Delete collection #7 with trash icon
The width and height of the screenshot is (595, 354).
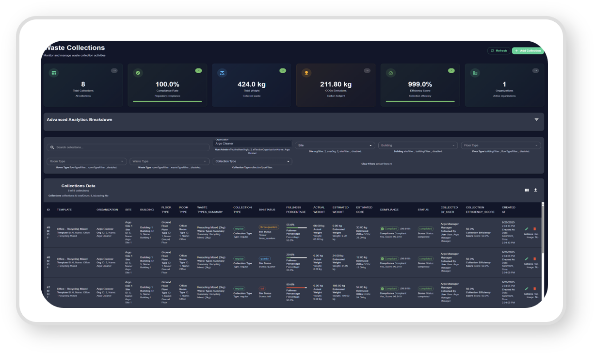534,289
